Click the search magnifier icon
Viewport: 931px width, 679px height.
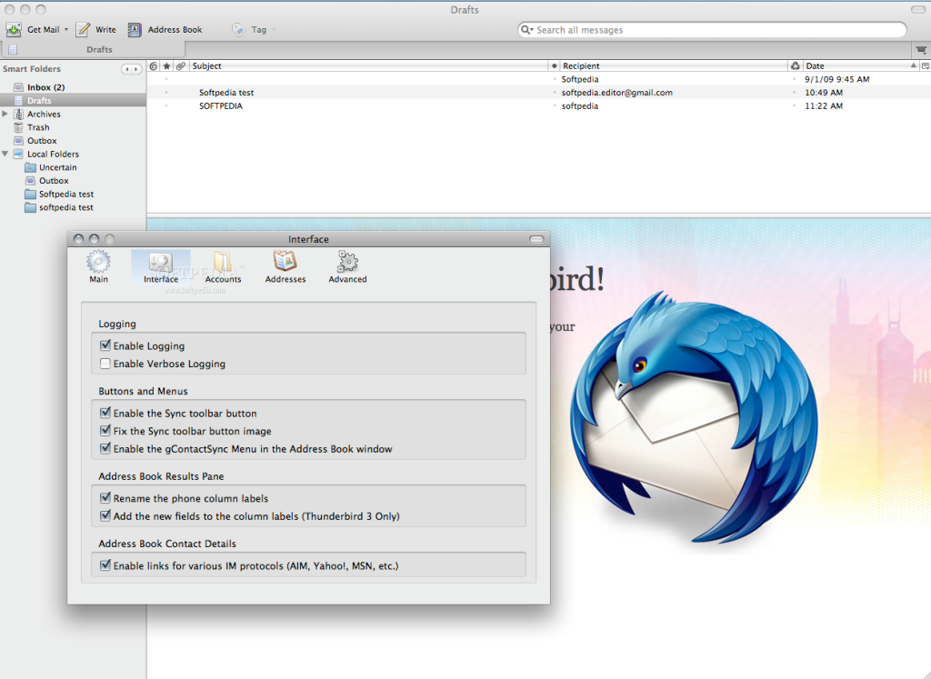click(526, 30)
